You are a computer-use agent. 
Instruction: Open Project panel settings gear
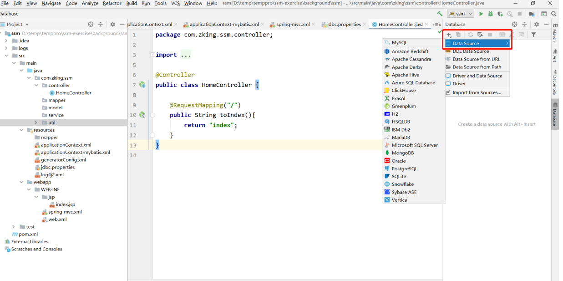113,24
